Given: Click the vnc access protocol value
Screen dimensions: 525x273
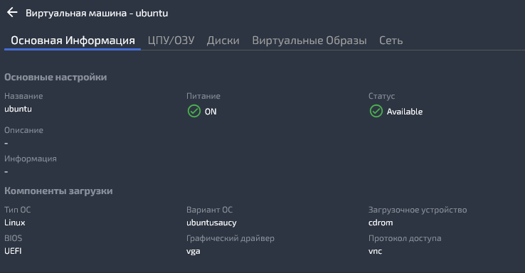Looking at the screenshot, I should point(375,251).
